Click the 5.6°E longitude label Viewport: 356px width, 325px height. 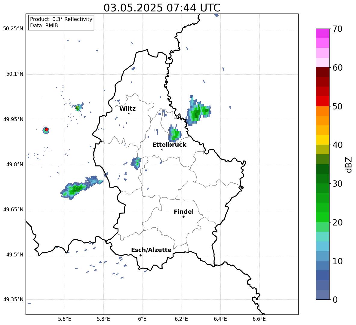[65, 319]
